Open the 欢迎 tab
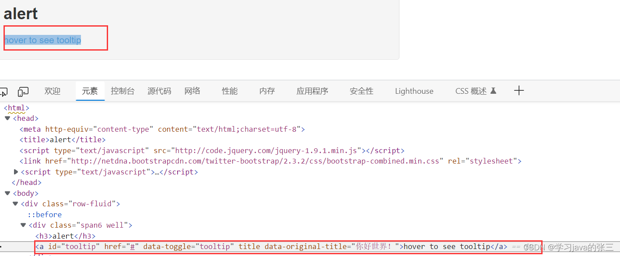This screenshot has height=256, width=620. click(x=53, y=91)
